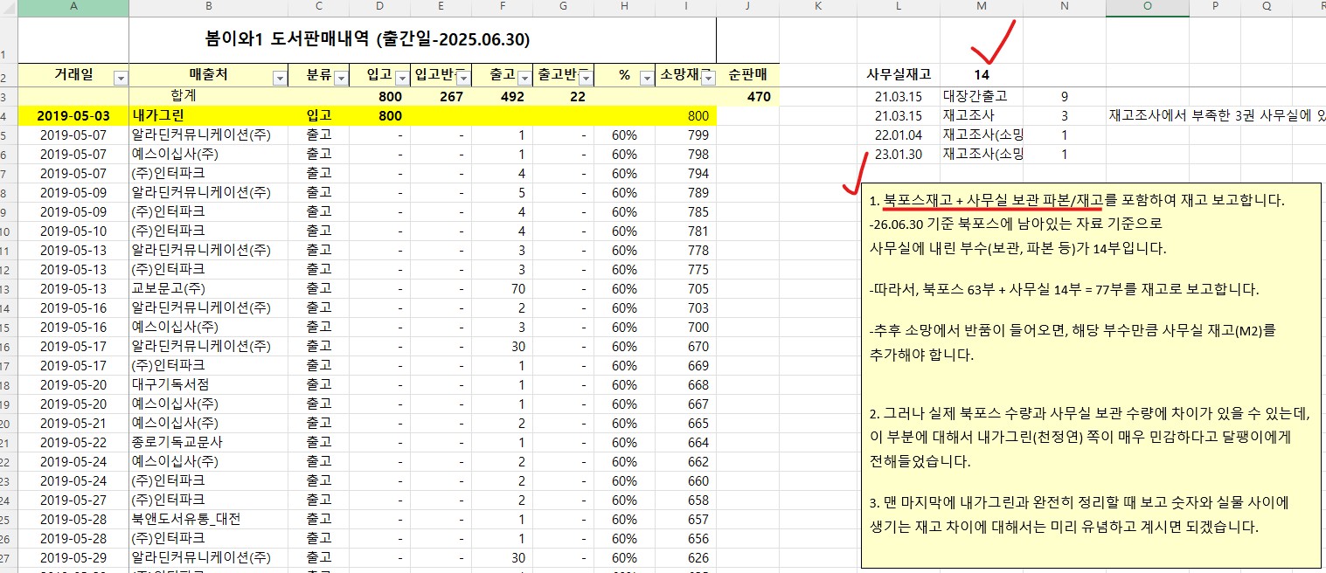Select column H header
This screenshot has height=573, width=1326.
(625, 8)
